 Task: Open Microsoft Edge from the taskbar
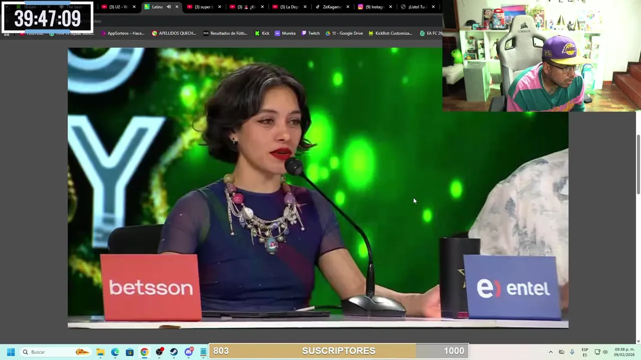(x=115, y=352)
